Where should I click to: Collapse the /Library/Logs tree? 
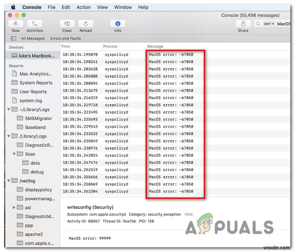point(9,136)
